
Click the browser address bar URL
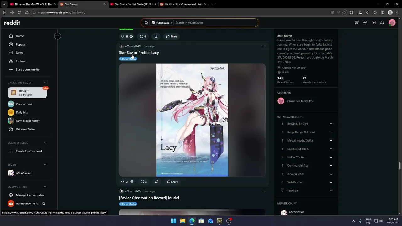[x=61, y=13]
